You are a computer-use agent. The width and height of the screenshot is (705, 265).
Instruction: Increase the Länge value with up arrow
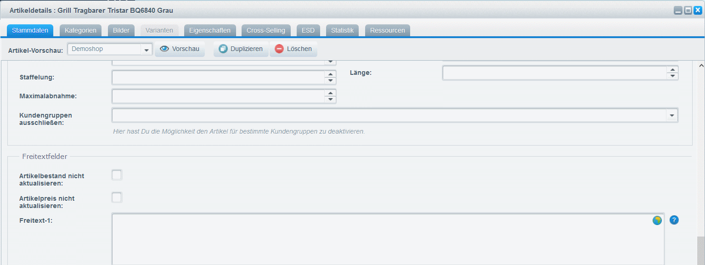coord(672,70)
